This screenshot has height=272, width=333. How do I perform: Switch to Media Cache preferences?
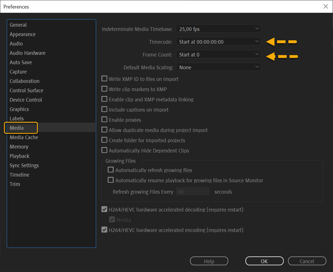(x=24, y=137)
